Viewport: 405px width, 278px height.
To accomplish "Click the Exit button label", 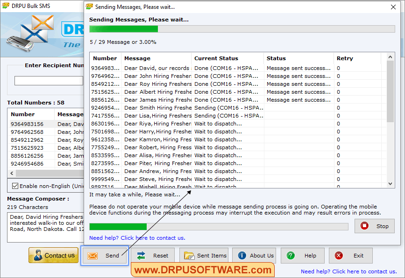I will point(358,256).
